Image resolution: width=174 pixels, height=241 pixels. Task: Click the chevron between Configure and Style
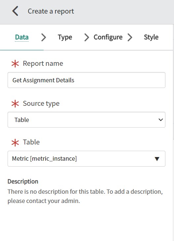pyautogui.click(x=130, y=37)
